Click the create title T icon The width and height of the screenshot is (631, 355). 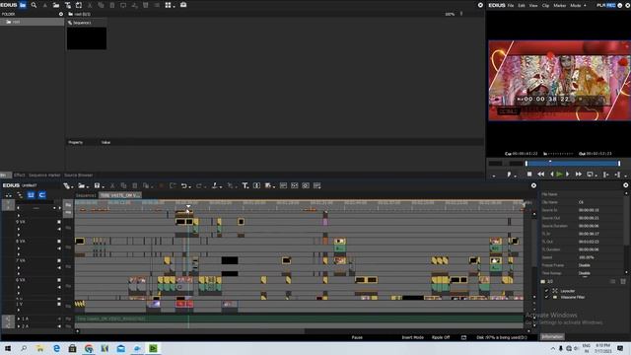[245, 185]
